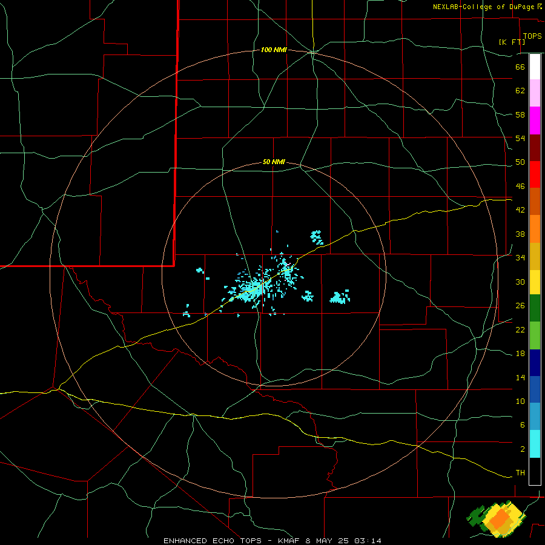Click the 100 NMI range ring label
Viewport: 545px width, 545px height.
pyautogui.click(x=274, y=50)
